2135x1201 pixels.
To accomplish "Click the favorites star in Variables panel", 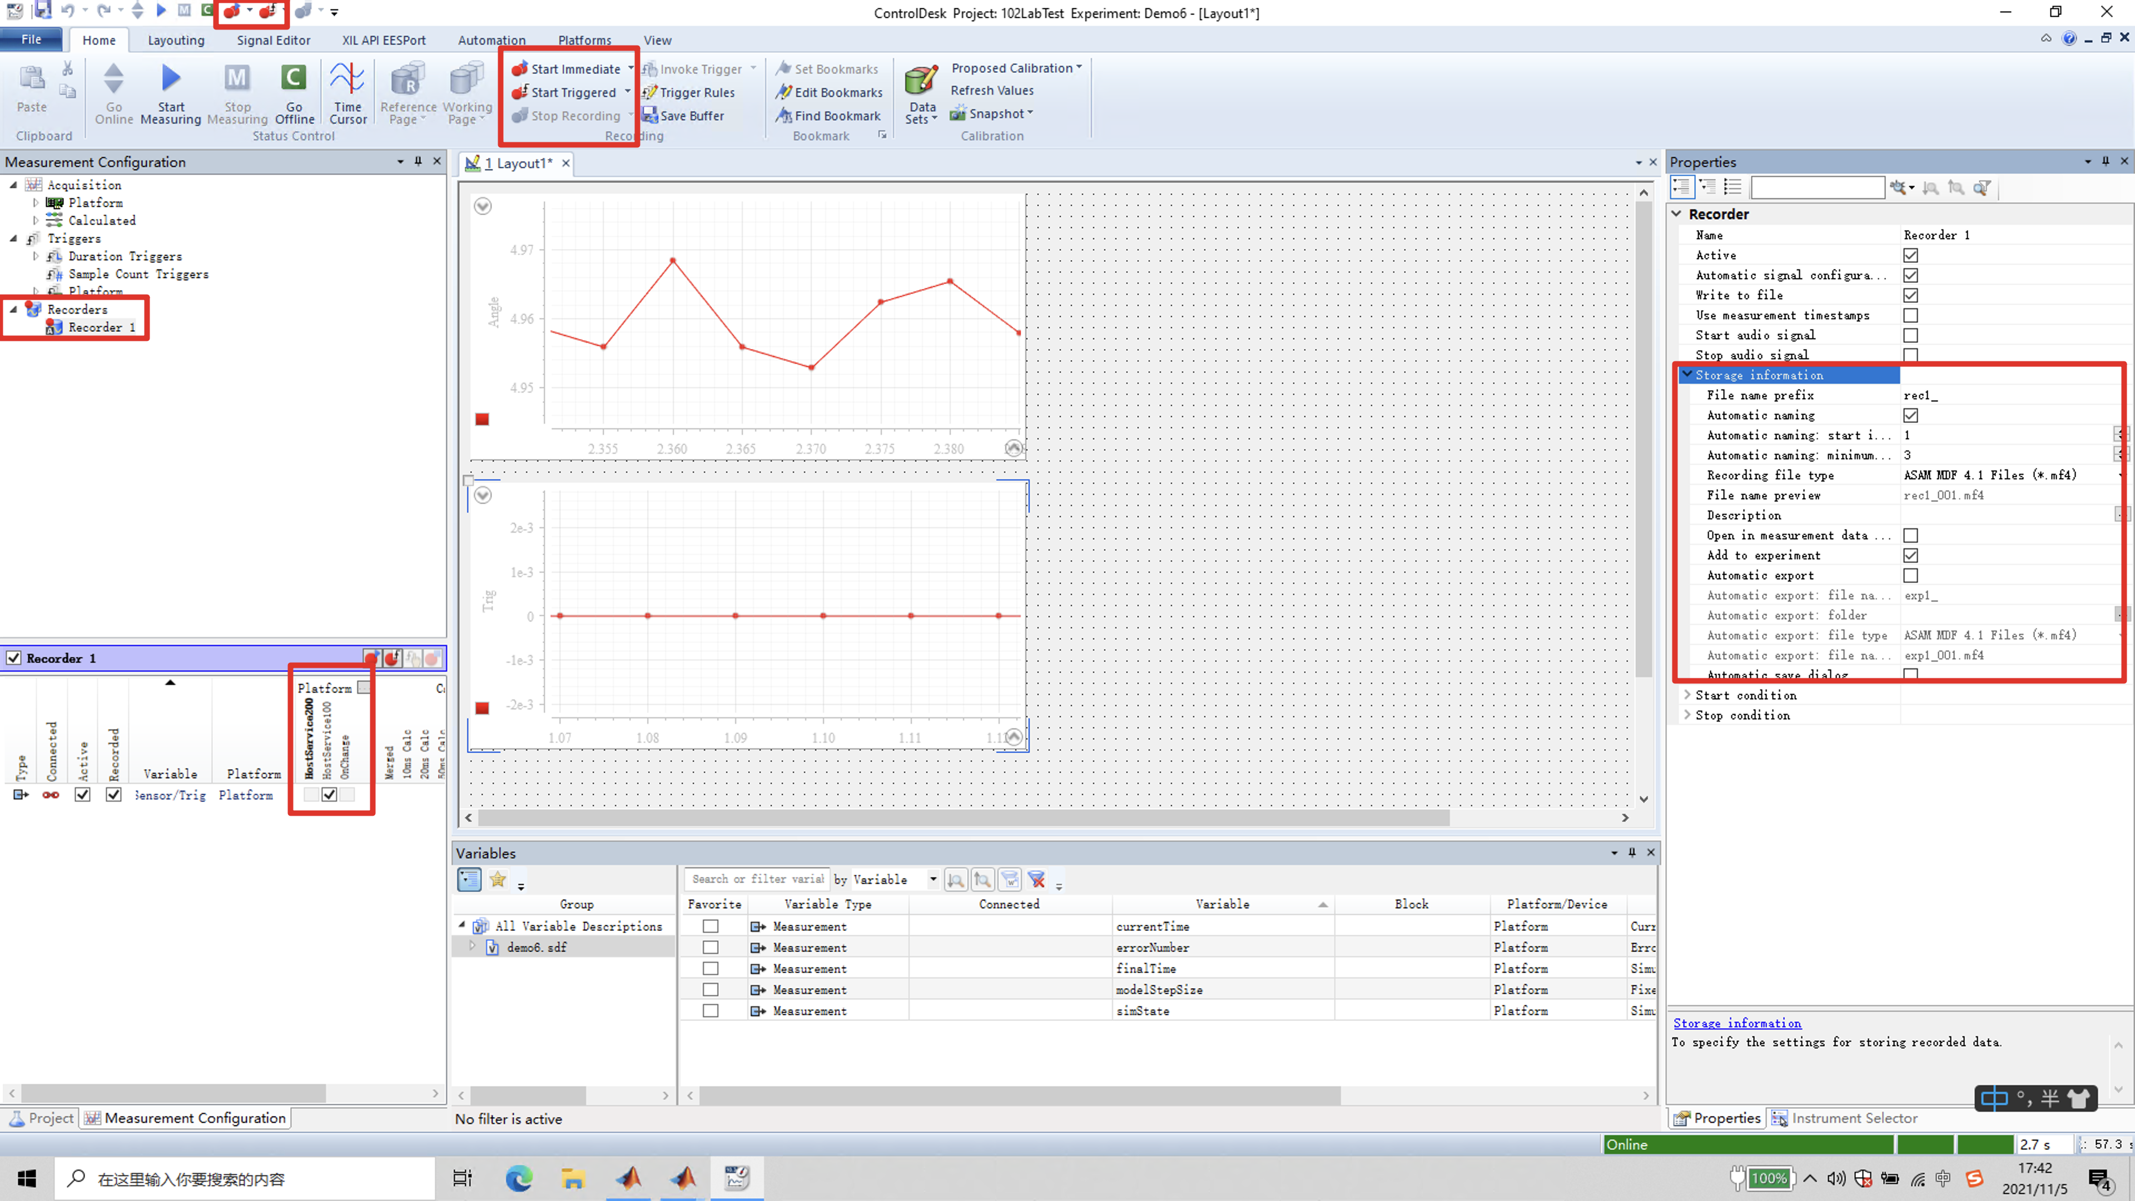I will pyautogui.click(x=497, y=880).
